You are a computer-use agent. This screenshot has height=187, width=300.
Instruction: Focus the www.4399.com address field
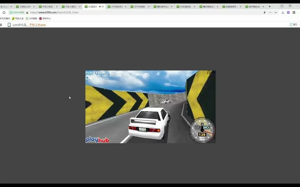point(54,12)
